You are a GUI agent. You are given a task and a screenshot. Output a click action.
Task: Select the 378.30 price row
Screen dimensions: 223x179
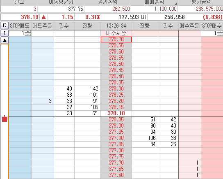(116, 88)
